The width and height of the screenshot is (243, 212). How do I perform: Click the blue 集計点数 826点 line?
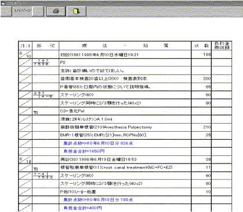pyautogui.click(x=99, y=143)
